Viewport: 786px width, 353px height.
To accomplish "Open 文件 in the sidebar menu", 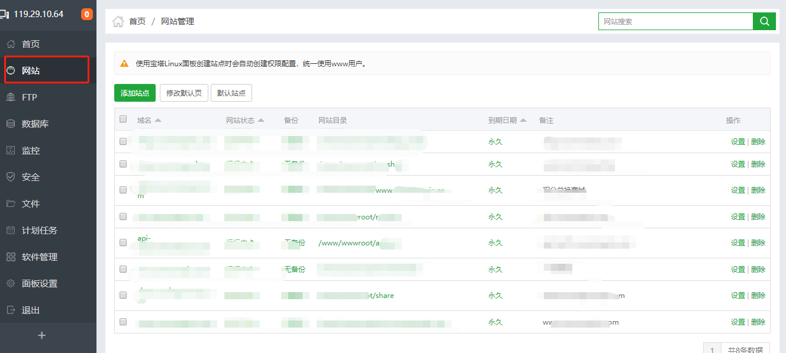I will (31, 203).
